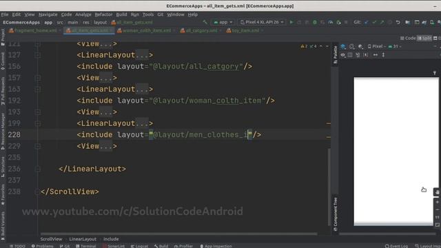Start the Debug app bug icon

coord(315,22)
